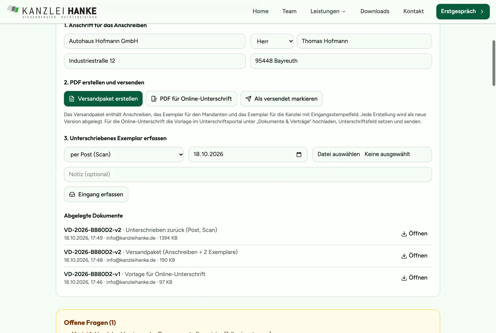
Task: Click the pen icon in PDF für Online-Unterschrift
Action: [154, 99]
